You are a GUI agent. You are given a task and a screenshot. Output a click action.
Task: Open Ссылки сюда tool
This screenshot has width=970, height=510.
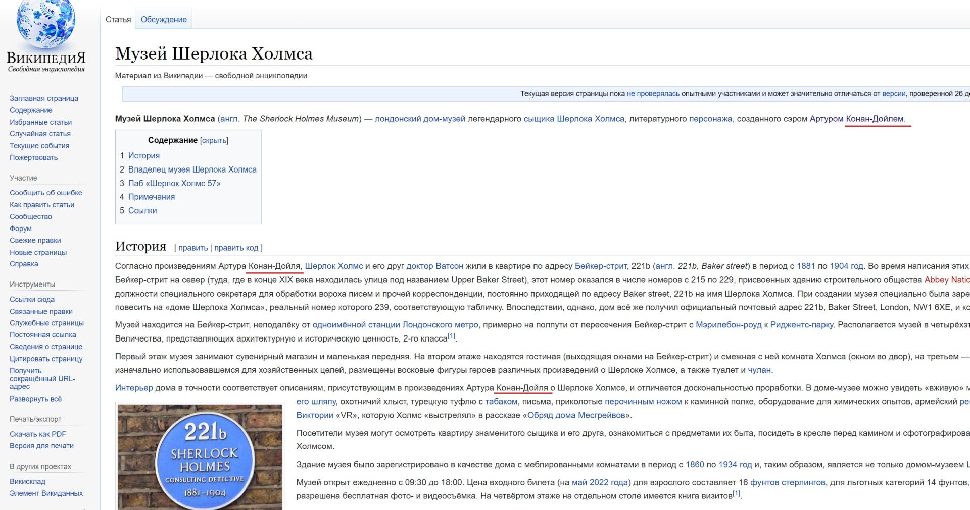tap(32, 299)
